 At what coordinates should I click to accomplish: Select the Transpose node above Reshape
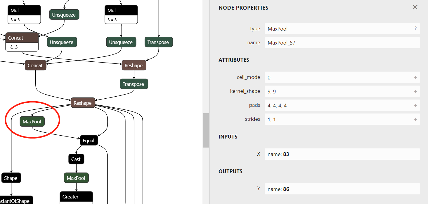pyautogui.click(x=158, y=42)
